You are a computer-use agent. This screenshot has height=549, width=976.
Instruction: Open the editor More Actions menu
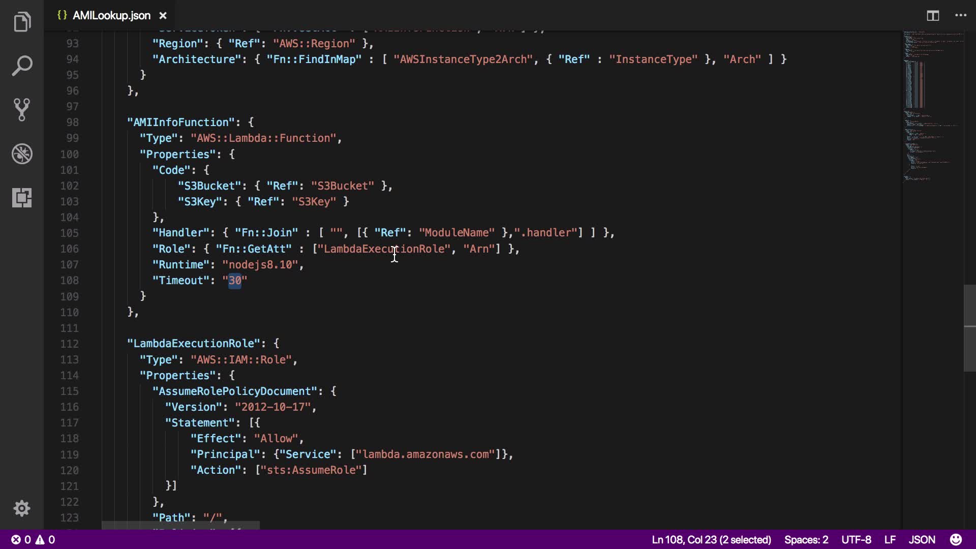pos(960,16)
